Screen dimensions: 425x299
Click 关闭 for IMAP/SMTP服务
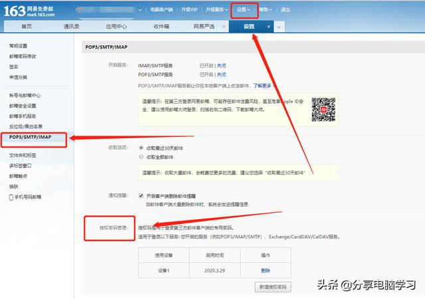coord(221,65)
